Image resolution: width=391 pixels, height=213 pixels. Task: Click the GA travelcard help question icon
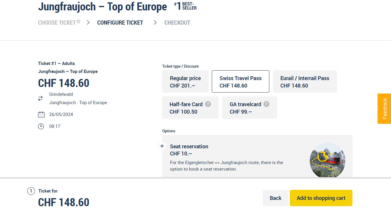pos(266,104)
